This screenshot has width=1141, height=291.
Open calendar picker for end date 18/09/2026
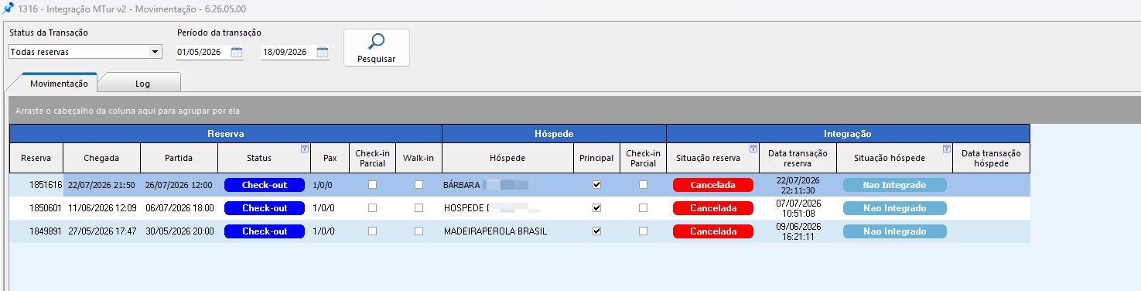point(323,53)
